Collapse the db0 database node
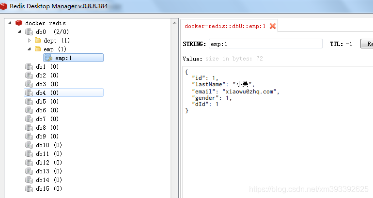 [19, 31]
